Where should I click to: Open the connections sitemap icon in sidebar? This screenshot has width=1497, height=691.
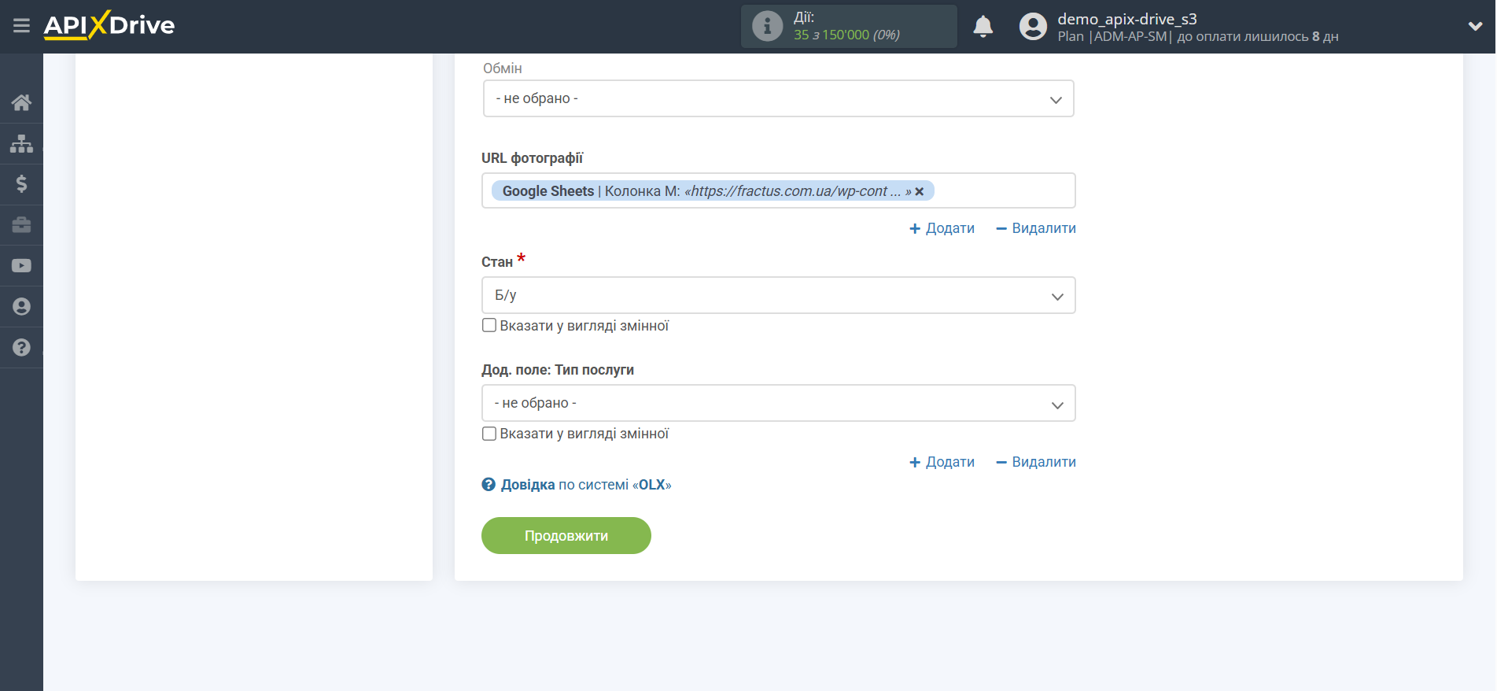tap(21, 143)
